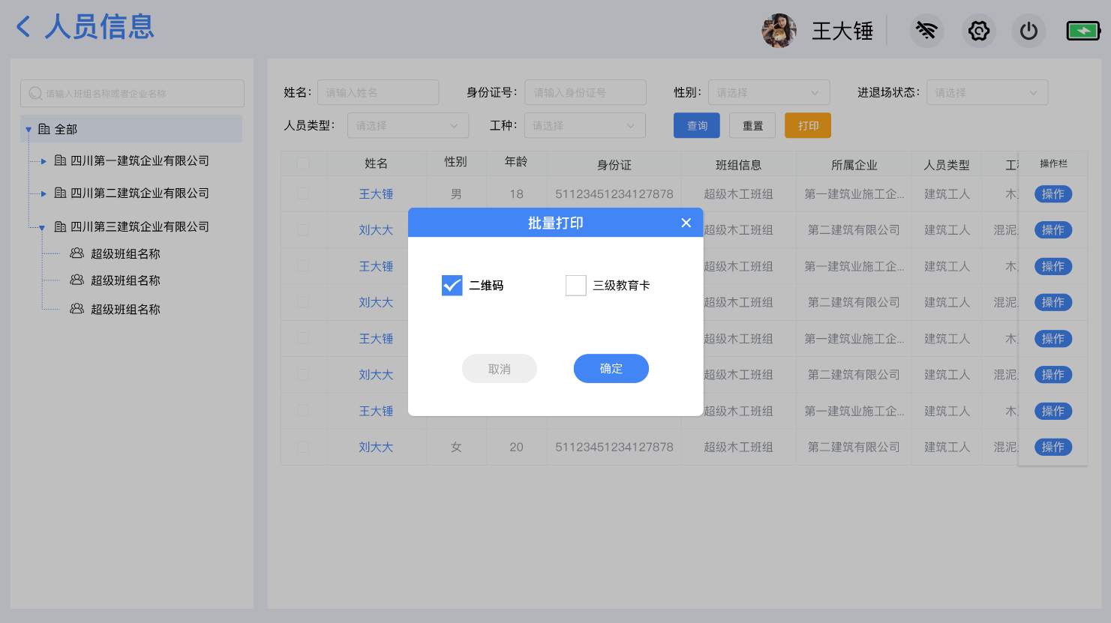The width and height of the screenshot is (1111, 623).
Task: Click the battery charging indicator icon
Action: click(x=1082, y=31)
